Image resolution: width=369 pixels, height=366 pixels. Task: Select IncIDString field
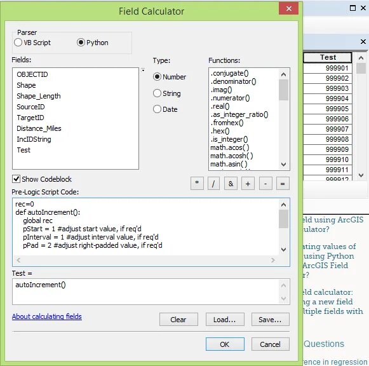coord(34,139)
